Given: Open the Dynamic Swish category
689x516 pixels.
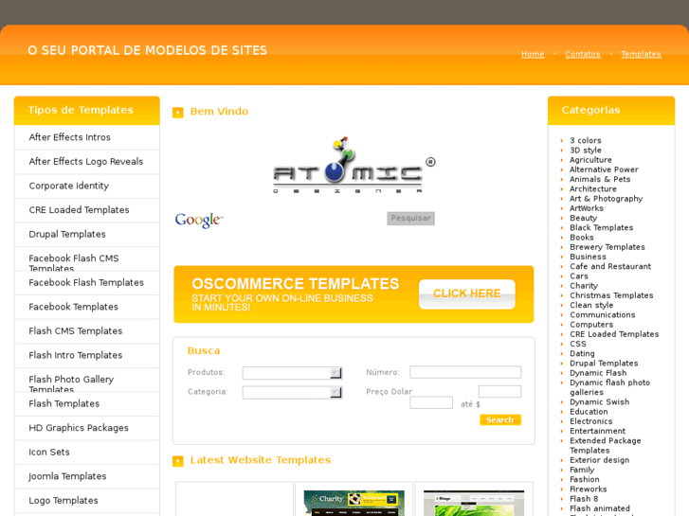Looking at the screenshot, I should click(x=600, y=401).
